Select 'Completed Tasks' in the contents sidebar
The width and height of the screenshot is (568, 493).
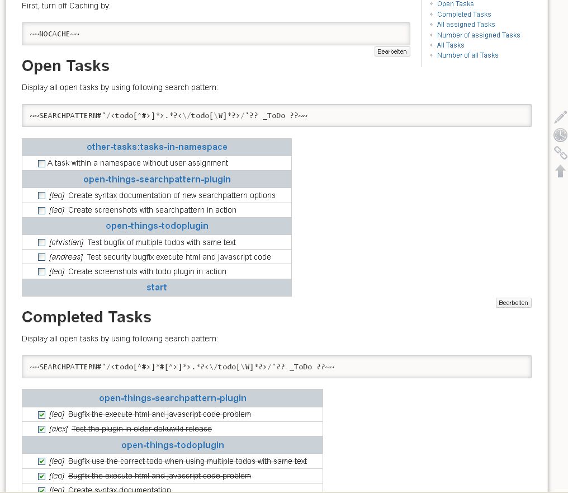(x=464, y=15)
